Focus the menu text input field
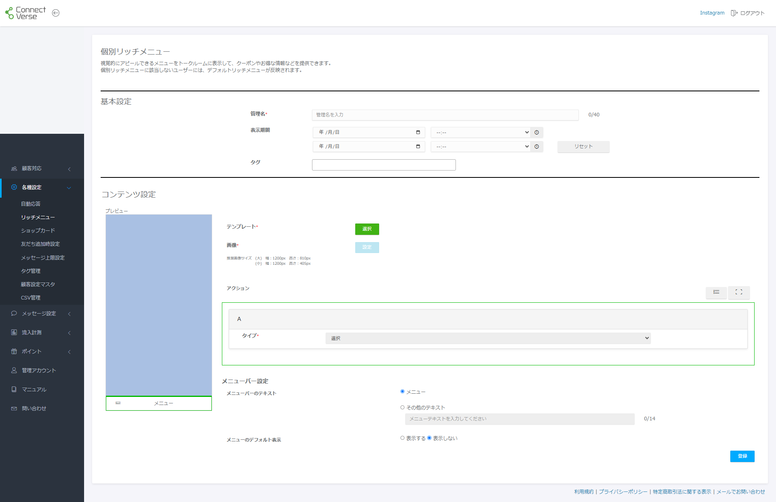 click(520, 419)
